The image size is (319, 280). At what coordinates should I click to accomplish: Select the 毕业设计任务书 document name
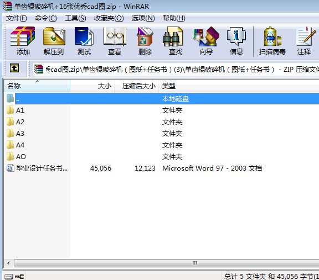(42, 168)
